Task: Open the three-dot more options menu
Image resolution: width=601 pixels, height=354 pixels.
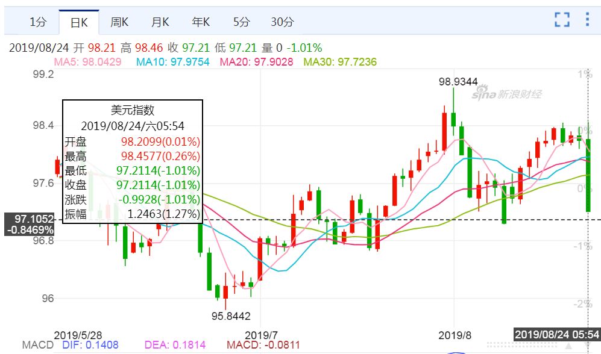Action: click(587, 20)
